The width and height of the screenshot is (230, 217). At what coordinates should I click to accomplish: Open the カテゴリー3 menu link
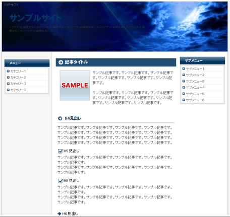click(18, 84)
